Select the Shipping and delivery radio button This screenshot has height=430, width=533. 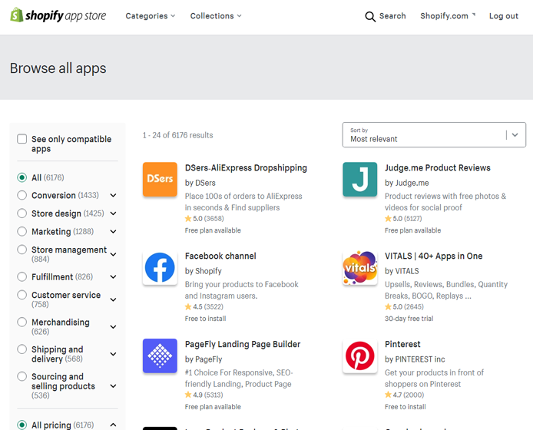[x=22, y=349]
